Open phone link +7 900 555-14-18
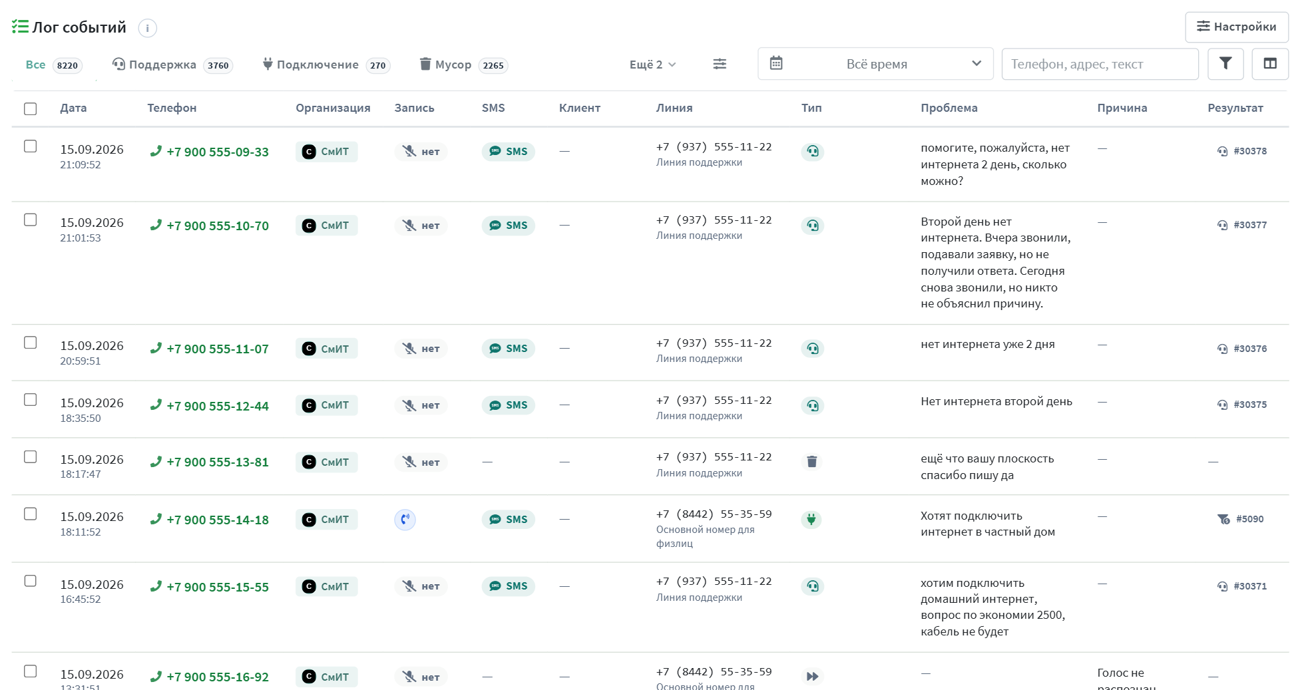The height and width of the screenshot is (690, 1300). click(x=210, y=520)
